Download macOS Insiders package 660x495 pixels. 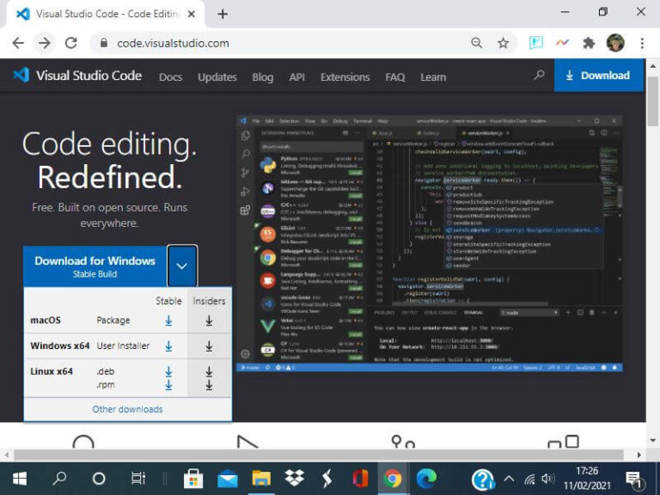pyautogui.click(x=209, y=321)
